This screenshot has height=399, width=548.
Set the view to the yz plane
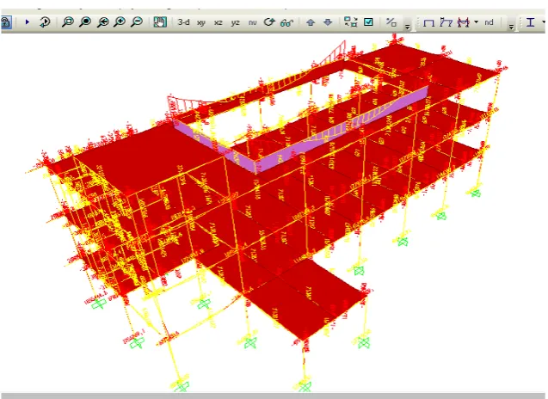point(235,22)
